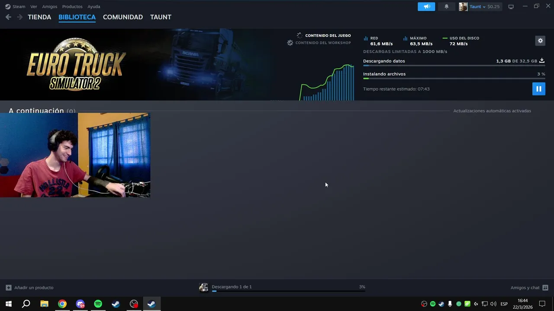554x311 pixels.
Task: Click the active Steam window taskbar icon
Action: click(x=151, y=304)
